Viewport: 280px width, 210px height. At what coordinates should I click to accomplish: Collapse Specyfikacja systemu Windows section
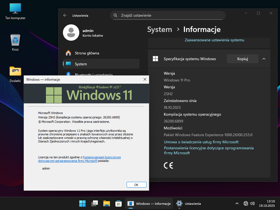(264, 59)
